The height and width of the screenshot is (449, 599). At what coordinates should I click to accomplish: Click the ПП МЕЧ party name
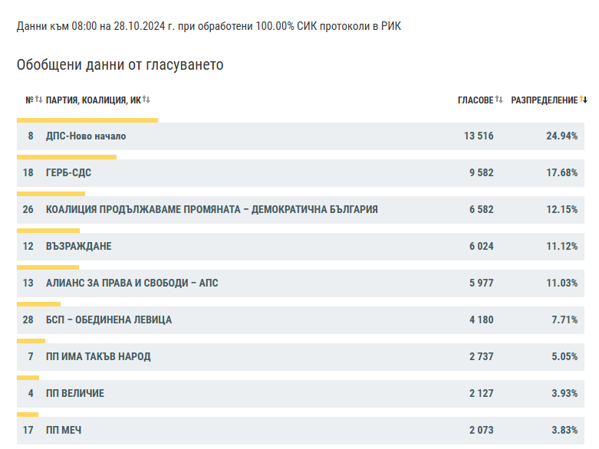point(64,431)
